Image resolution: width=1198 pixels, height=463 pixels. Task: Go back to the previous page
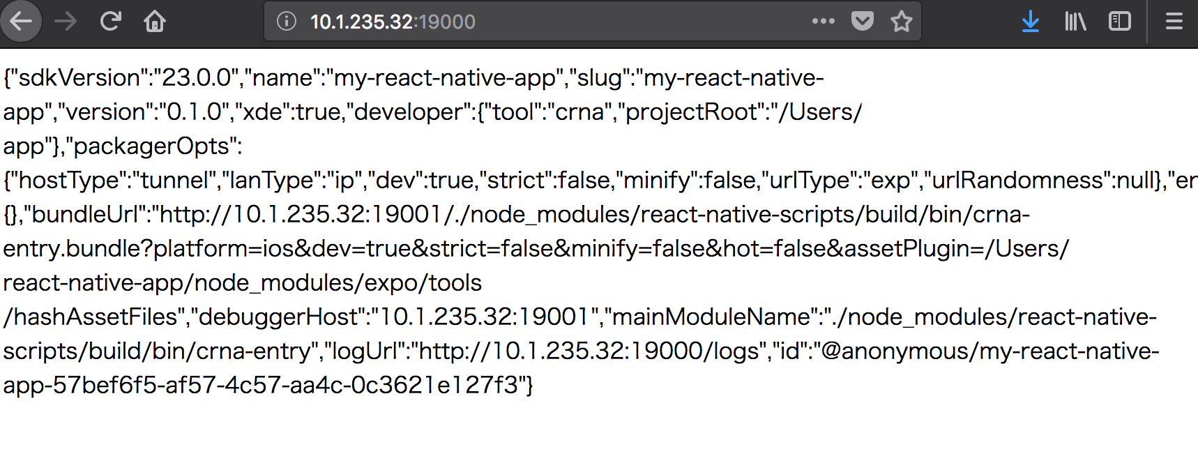(x=21, y=22)
